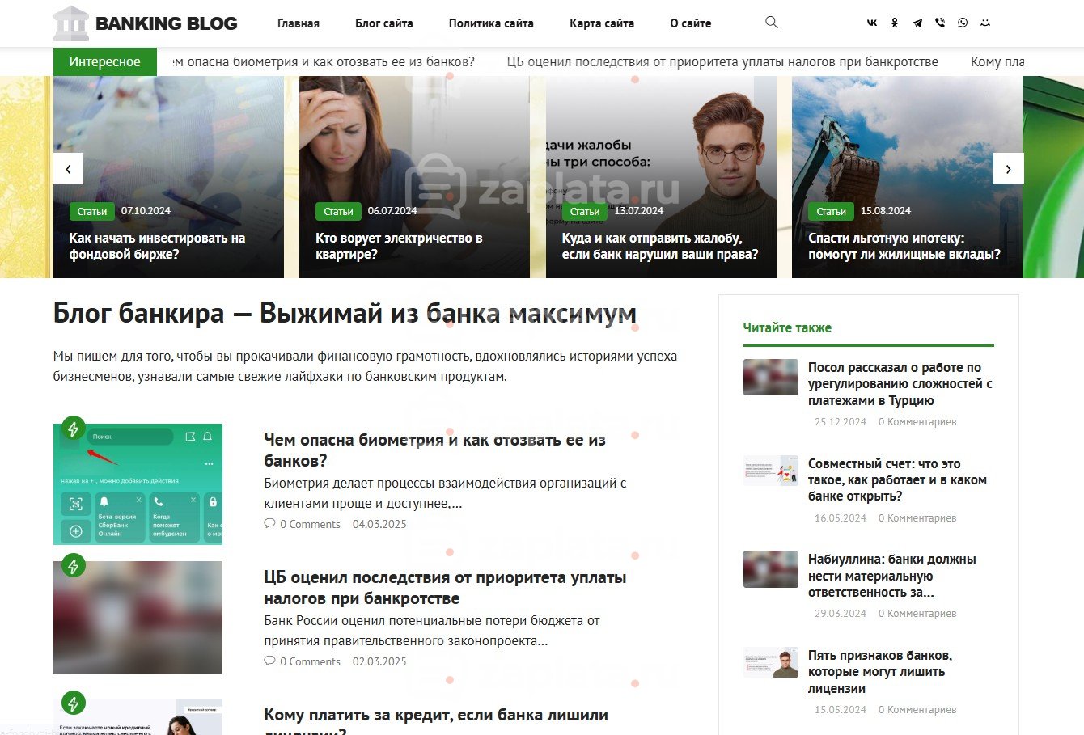Open the Viber phone icon
1084x735 pixels.
click(940, 23)
